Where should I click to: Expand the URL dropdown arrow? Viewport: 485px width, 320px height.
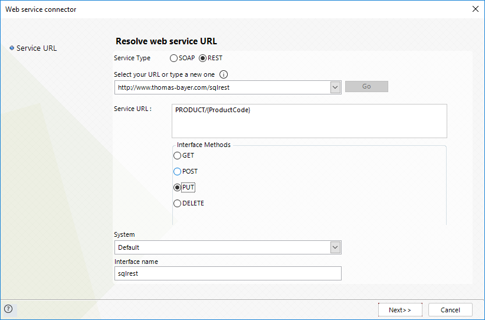click(335, 87)
